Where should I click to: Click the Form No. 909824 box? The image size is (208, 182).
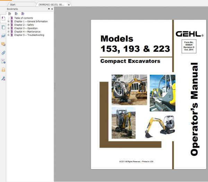click(189, 46)
